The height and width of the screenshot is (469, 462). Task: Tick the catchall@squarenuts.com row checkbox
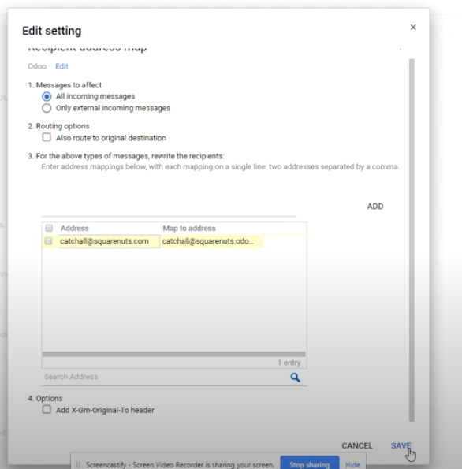48,241
